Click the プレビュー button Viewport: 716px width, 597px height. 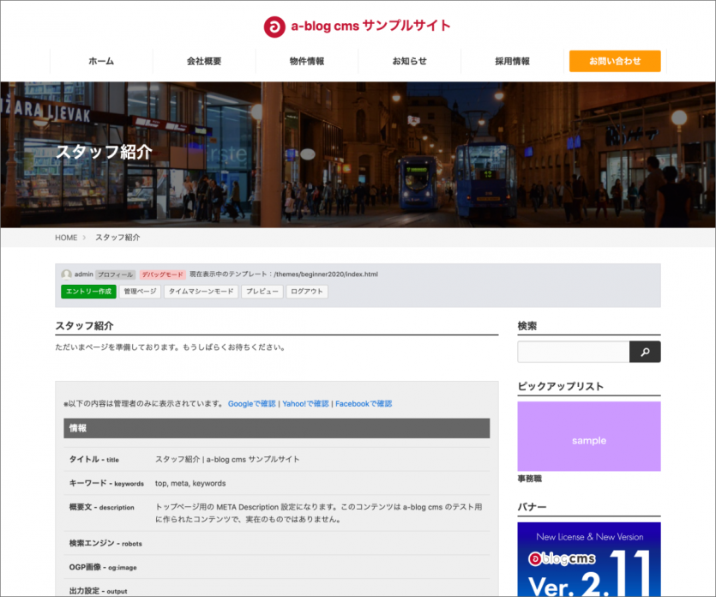262,292
